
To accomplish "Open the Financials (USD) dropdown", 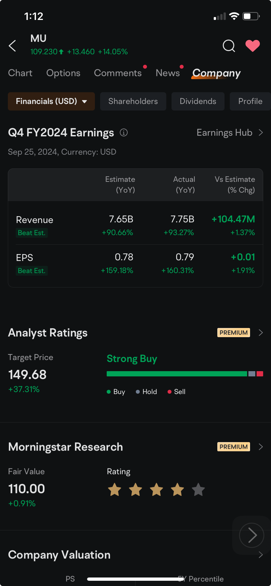I will click(x=51, y=101).
